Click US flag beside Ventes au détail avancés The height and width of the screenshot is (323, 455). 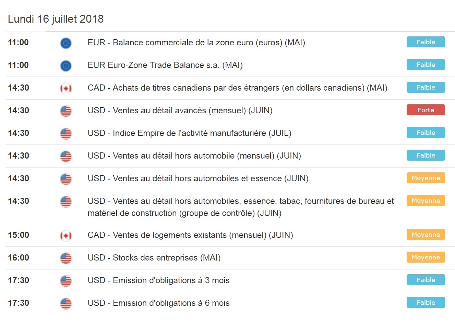coord(66,111)
